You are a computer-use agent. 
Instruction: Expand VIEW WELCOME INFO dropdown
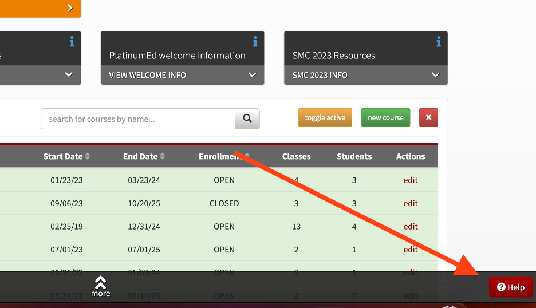click(x=252, y=75)
